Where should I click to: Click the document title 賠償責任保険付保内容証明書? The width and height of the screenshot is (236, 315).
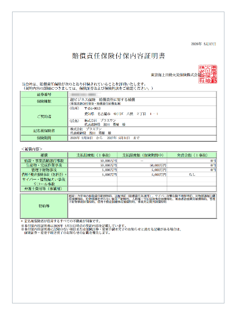click(x=119, y=56)
